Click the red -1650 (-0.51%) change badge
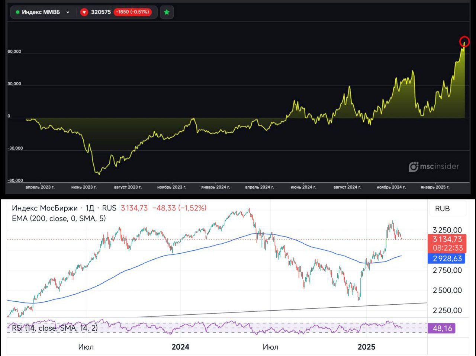This screenshot has width=476, height=356. [132, 12]
